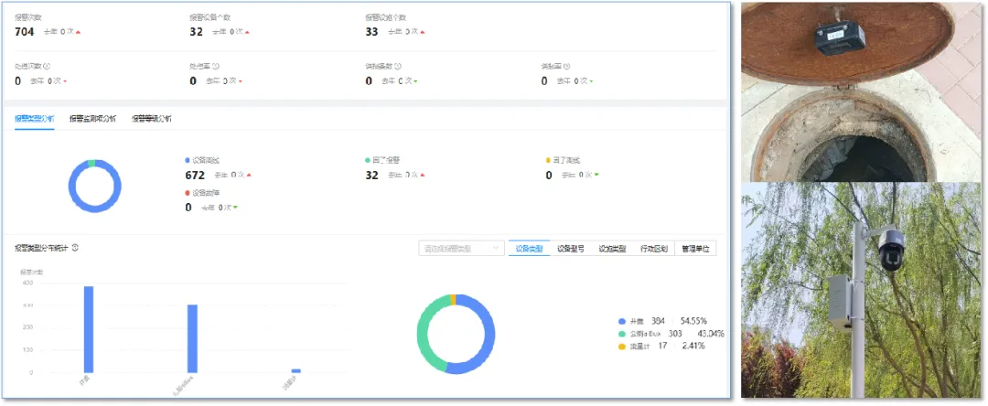Select the 管理单位 grouping button
The width and height of the screenshot is (988, 406).
[695, 249]
